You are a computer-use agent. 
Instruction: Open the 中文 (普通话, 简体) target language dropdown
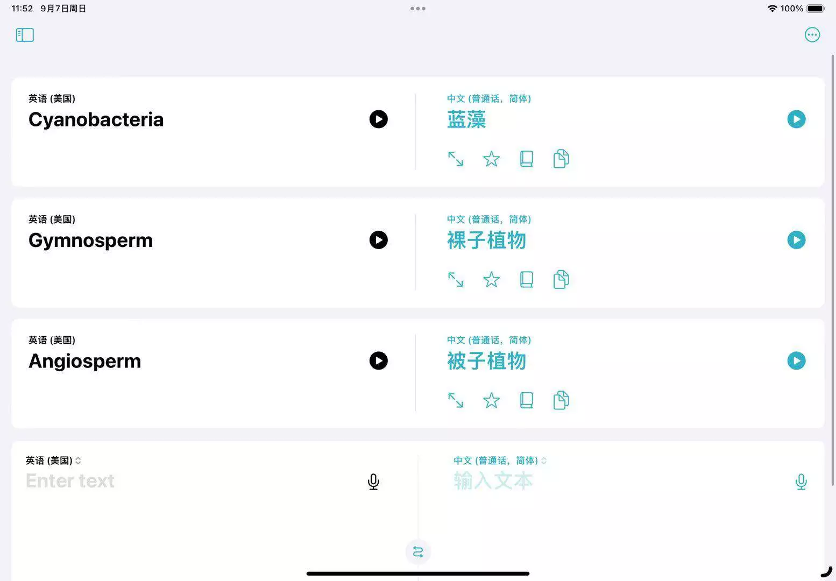(x=500, y=460)
